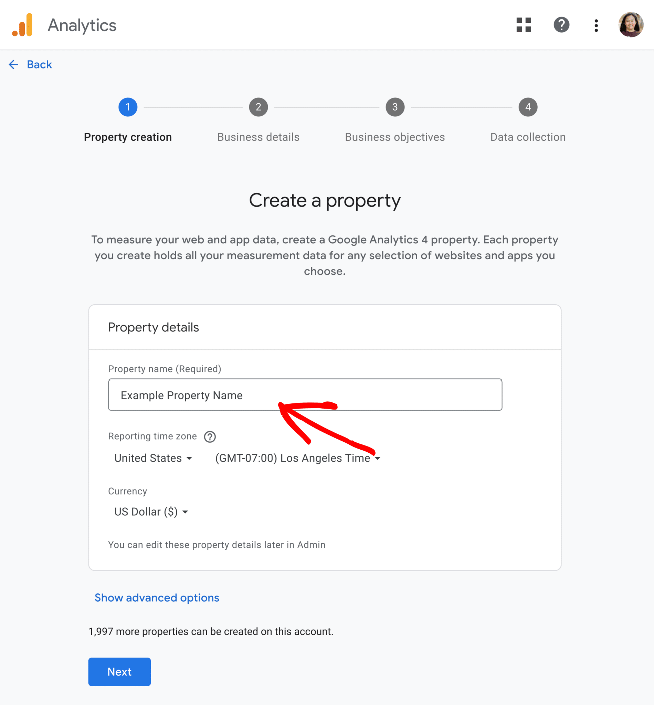Click the Back link
The image size is (654, 705).
click(39, 64)
